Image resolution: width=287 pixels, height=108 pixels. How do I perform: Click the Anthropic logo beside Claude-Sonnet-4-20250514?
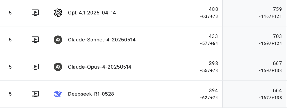[58, 40]
